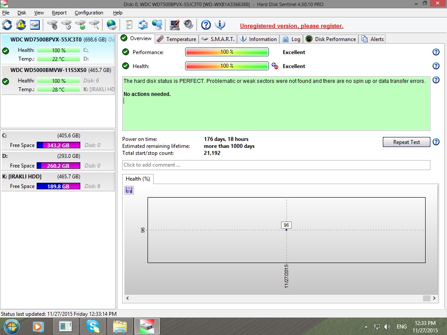Image resolution: width=447 pixels, height=335 pixels.
Task: Select the D: partition entry
Action: [58, 161]
